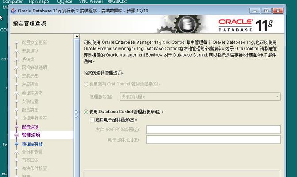Click the 产品语言 step text
Screen dimensions: 297x177
click(x=30, y=85)
